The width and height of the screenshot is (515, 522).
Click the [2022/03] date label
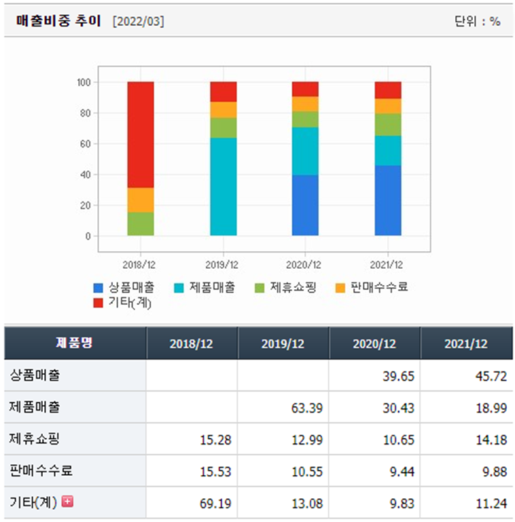(x=139, y=22)
